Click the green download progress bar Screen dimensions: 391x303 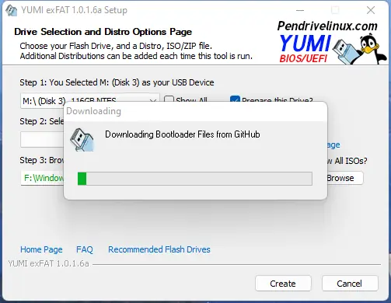click(x=195, y=179)
